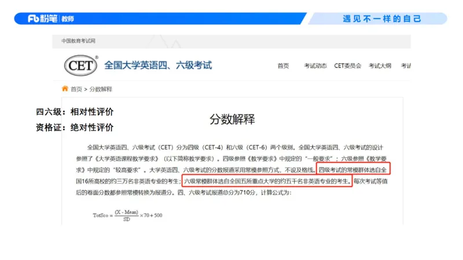Click the Fenbi 粉笔 教师 logo
Screen dimensions: 463x260
click(51, 19)
